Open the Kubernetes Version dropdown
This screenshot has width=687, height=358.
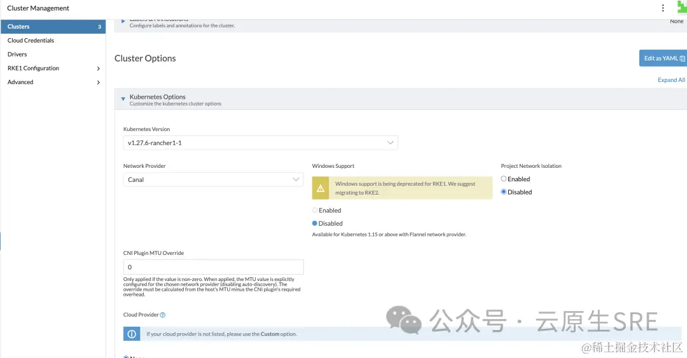tap(261, 143)
